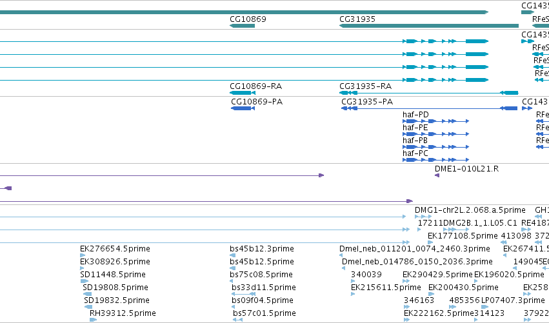Click the DMG1-chr2L.2.068.a.5prime label
549x323 pixels.
click(x=470, y=210)
